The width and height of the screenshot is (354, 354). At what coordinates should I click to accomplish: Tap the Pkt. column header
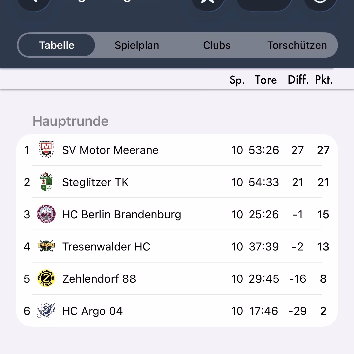coord(324,80)
